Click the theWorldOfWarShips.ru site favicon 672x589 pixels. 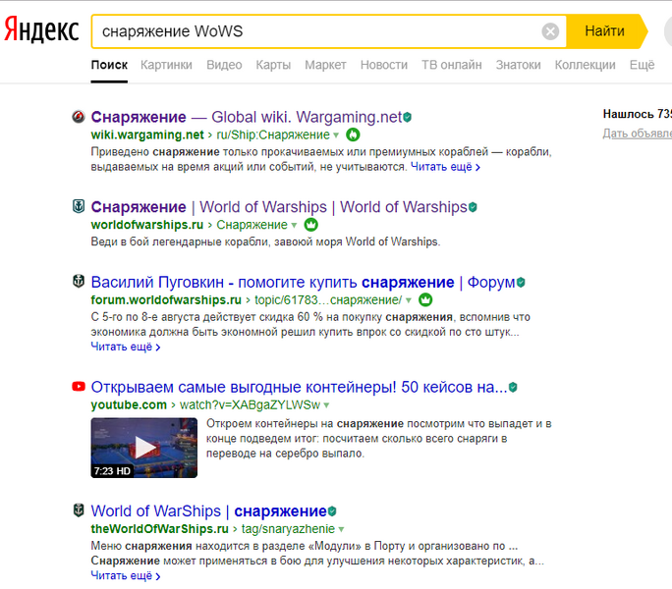pos(79,510)
